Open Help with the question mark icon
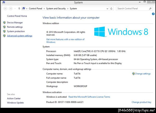This screenshot has width=156, height=113. pos(153,14)
